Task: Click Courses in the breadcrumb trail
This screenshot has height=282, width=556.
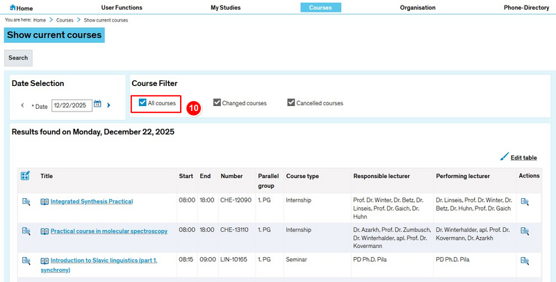Action: click(65, 20)
